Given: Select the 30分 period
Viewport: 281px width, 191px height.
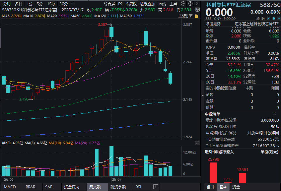Looking at the screenshot, I should [x=64, y=4].
